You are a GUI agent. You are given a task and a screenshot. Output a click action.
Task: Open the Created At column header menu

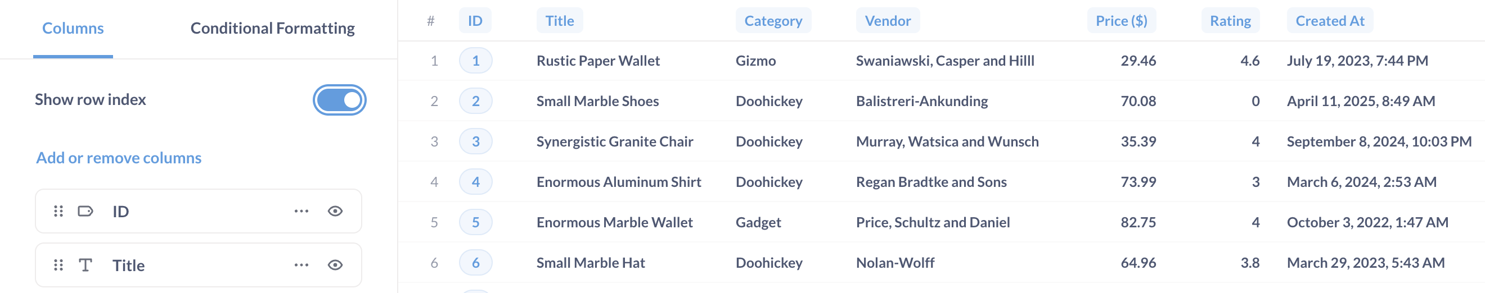tap(1329, 21)
